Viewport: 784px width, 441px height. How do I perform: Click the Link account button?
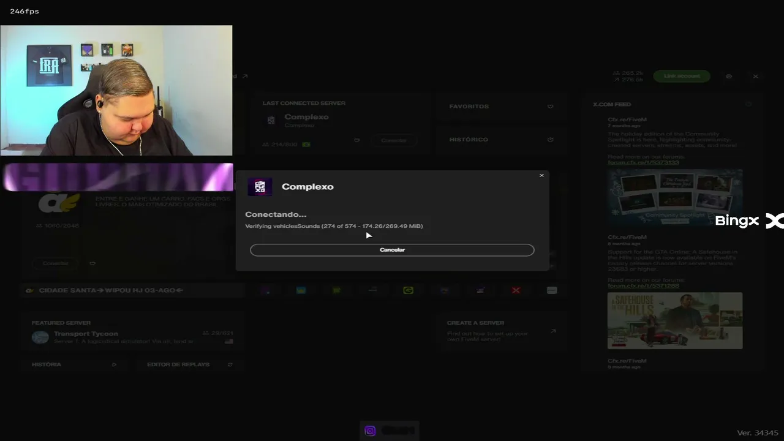pos(682,76)
